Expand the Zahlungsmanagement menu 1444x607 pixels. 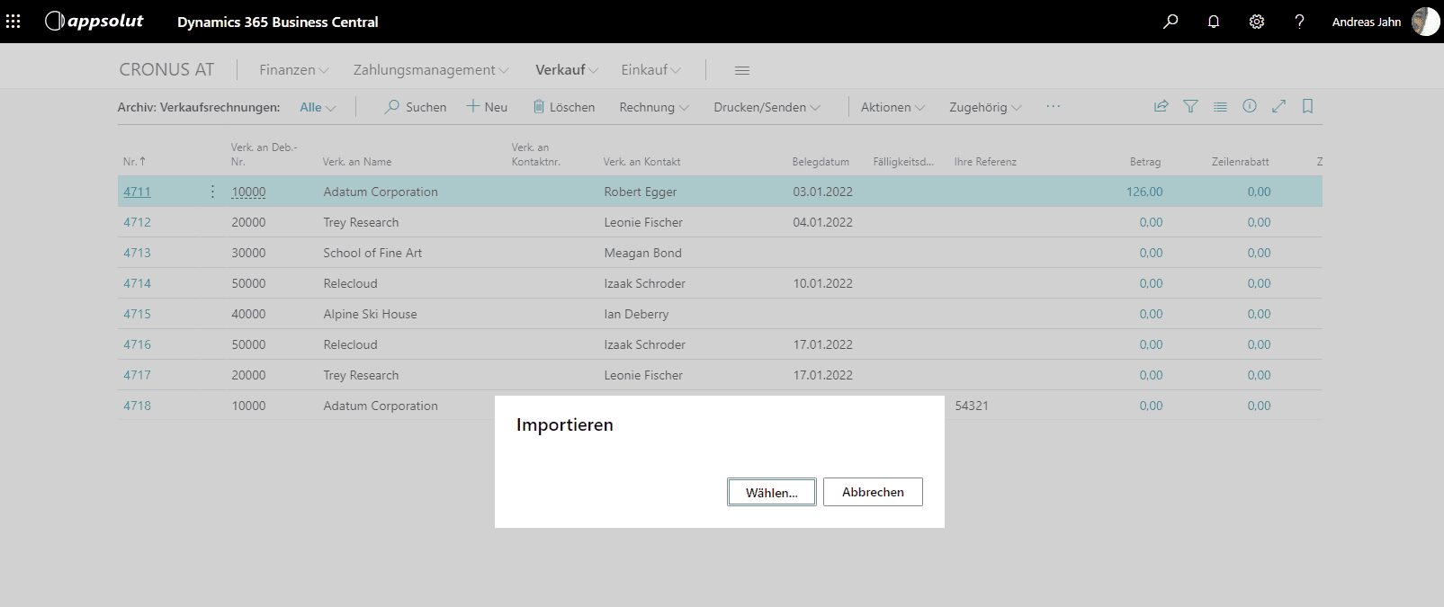(x=430, y=70)
